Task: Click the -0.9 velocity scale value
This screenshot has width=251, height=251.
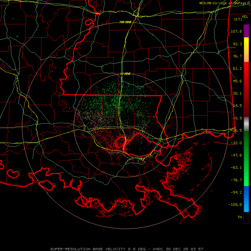Action: click(237, 118)
